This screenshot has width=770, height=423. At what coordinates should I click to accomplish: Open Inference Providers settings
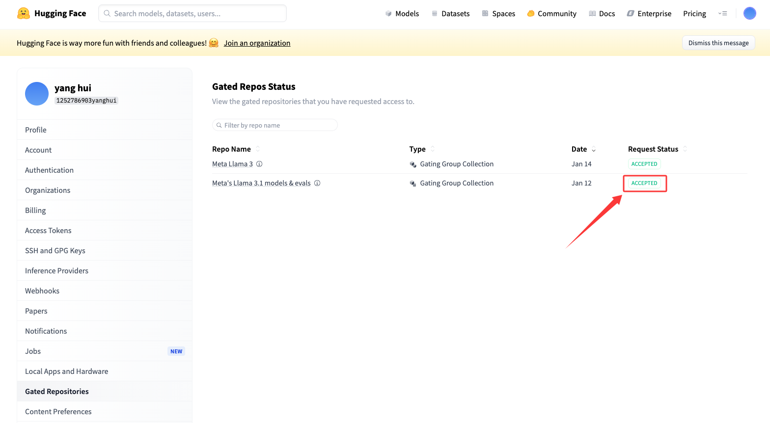105,270
